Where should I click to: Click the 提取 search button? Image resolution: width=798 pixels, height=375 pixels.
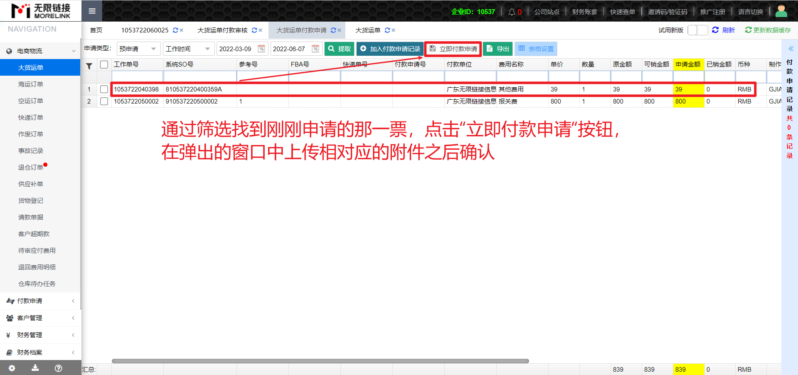(339, 49)
